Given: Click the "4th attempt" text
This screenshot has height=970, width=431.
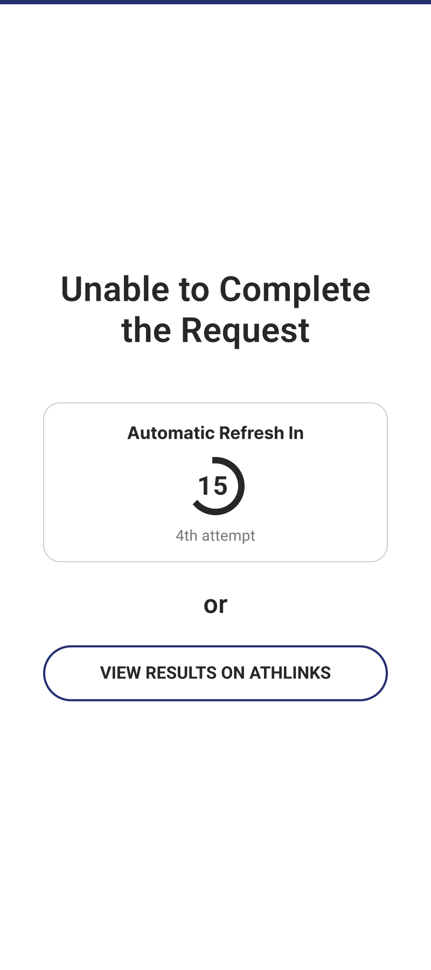Looking at the screenshot, I should tap(215, 536).
